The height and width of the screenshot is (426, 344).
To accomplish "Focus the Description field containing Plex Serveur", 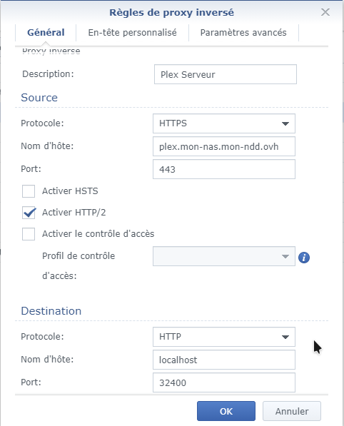I will coord(226,74).
